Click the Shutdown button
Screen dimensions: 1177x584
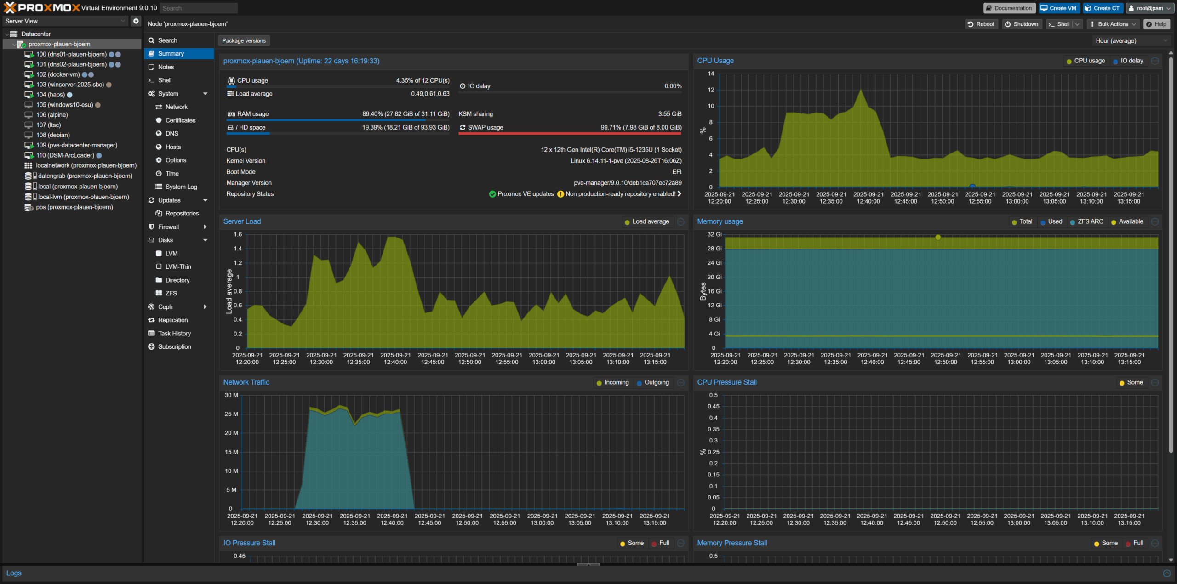point(1022,24)
